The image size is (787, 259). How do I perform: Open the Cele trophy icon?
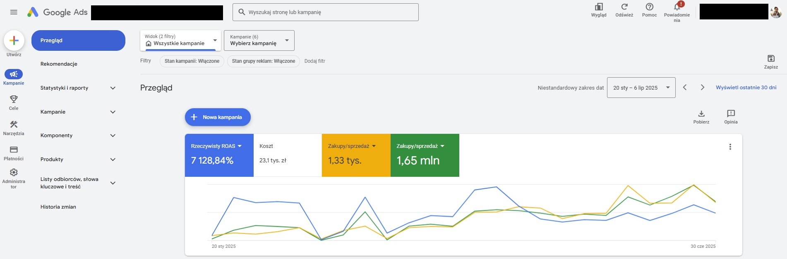point(14,99)
